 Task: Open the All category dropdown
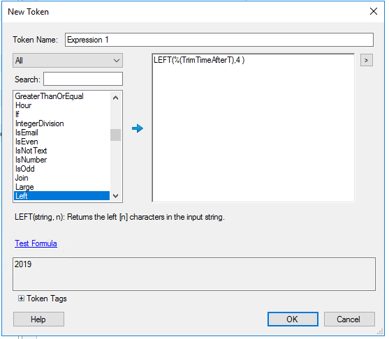coord(68,61)
